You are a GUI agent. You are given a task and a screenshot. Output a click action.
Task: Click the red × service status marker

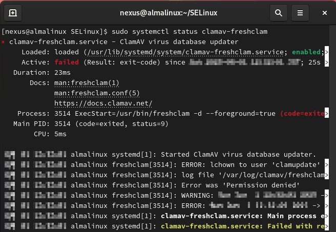point(4,42)
